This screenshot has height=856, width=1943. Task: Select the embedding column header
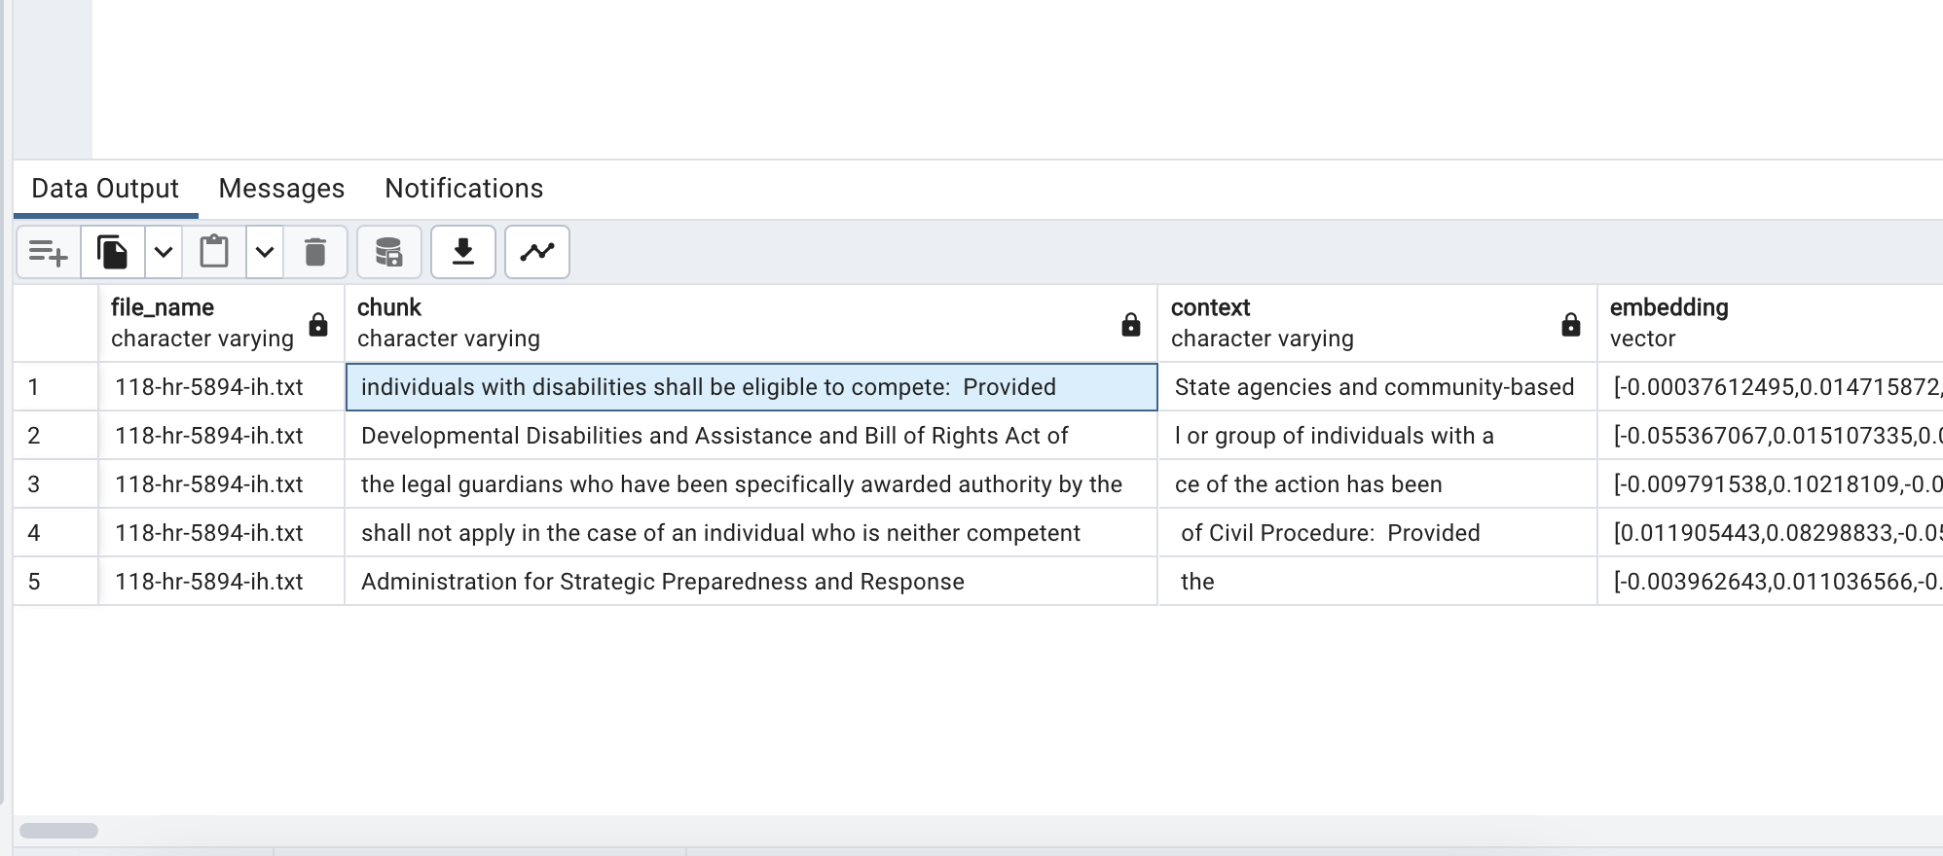pos(1771,323)
